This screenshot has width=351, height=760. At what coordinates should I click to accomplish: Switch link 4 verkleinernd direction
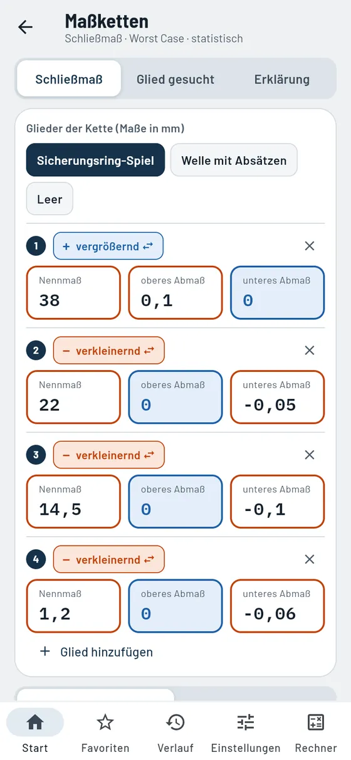pyautogui.click(x=109, y=559)
